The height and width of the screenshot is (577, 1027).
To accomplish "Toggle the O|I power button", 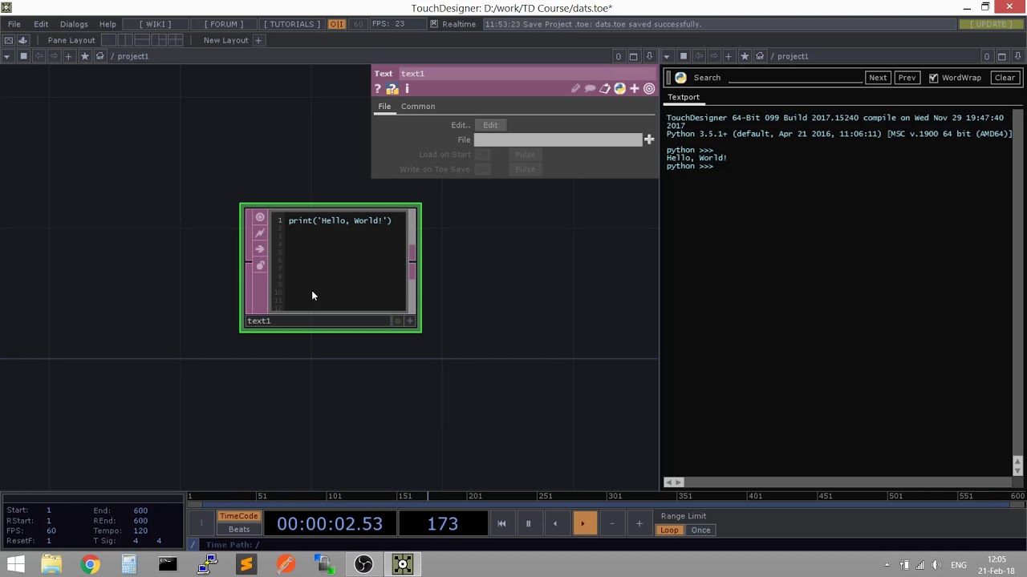I will tap(336, 24).
